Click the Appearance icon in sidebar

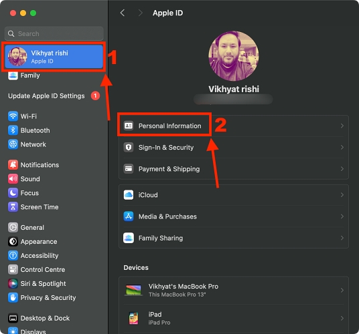click(x=13, y=242)
